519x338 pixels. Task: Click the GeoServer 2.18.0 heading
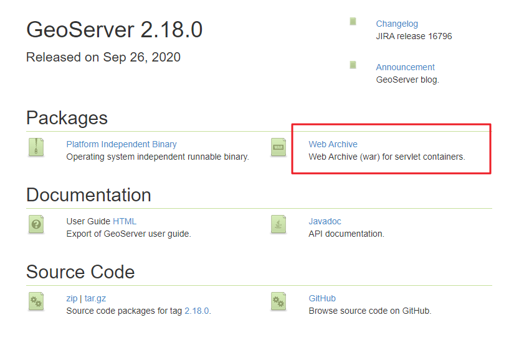point(114,30)
